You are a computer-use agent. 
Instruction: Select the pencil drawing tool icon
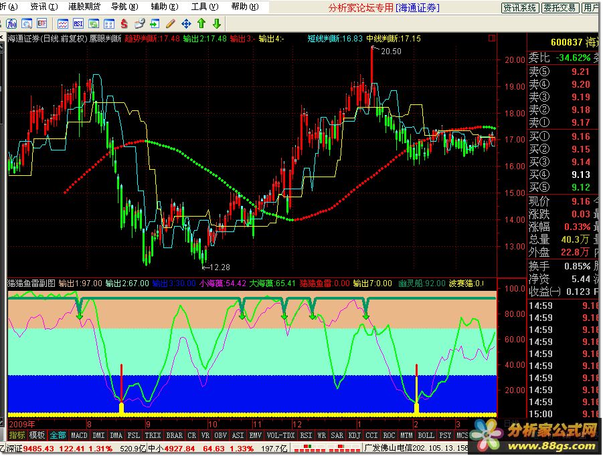[x=171, y=24]
